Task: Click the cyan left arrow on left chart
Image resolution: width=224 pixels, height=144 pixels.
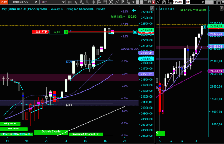Action: [134, 10]
